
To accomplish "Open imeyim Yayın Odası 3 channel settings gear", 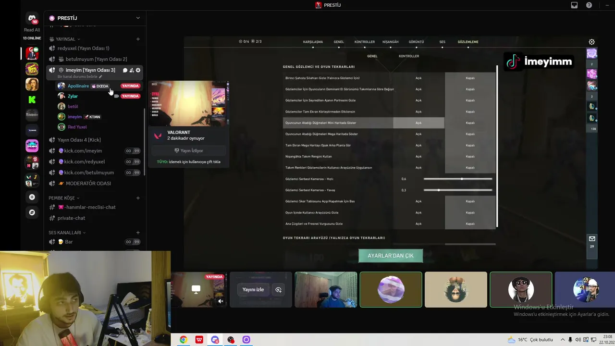I will tap(138, 70).
